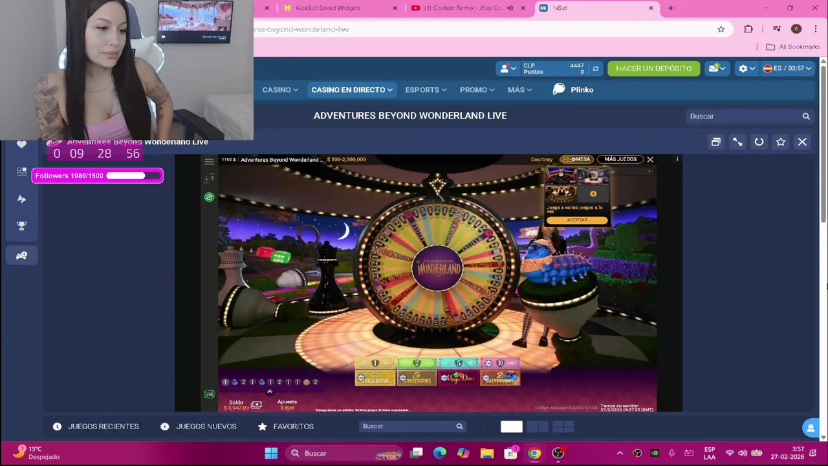
Task: Add game to favorites star
Action: coord(781,142)
